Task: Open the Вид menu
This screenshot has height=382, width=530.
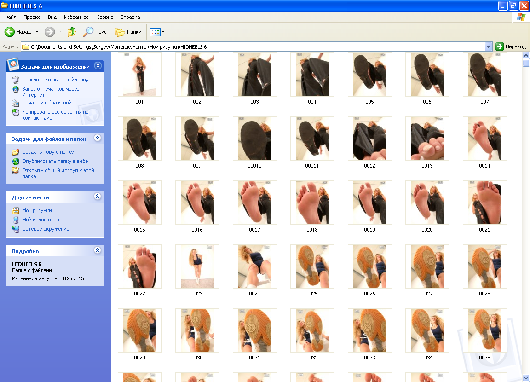Action: 52,17
